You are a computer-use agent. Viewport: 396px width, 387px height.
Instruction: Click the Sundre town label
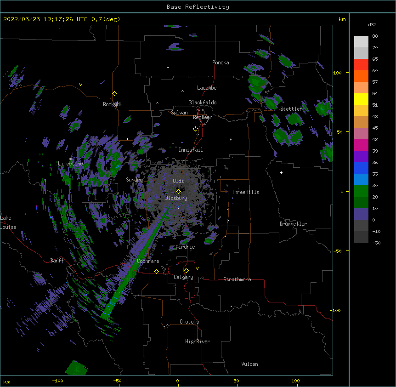134,180
